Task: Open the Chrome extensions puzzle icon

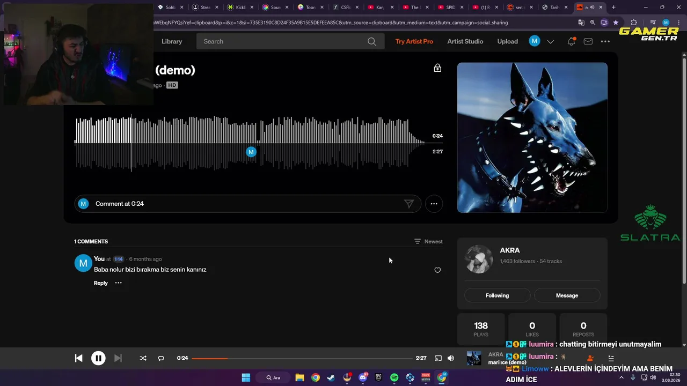Action: coord(634,23)
